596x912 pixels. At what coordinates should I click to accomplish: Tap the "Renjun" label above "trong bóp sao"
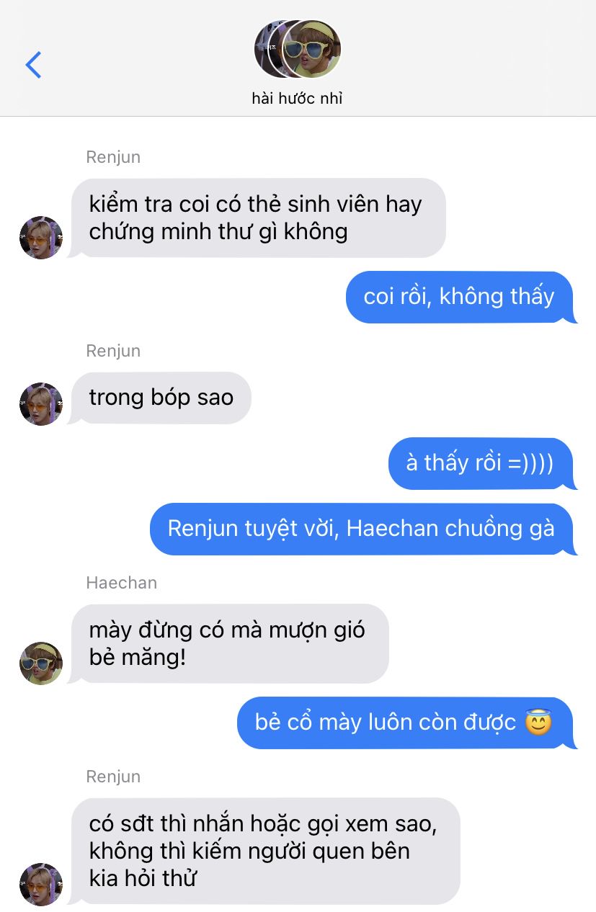coord(113,351)
